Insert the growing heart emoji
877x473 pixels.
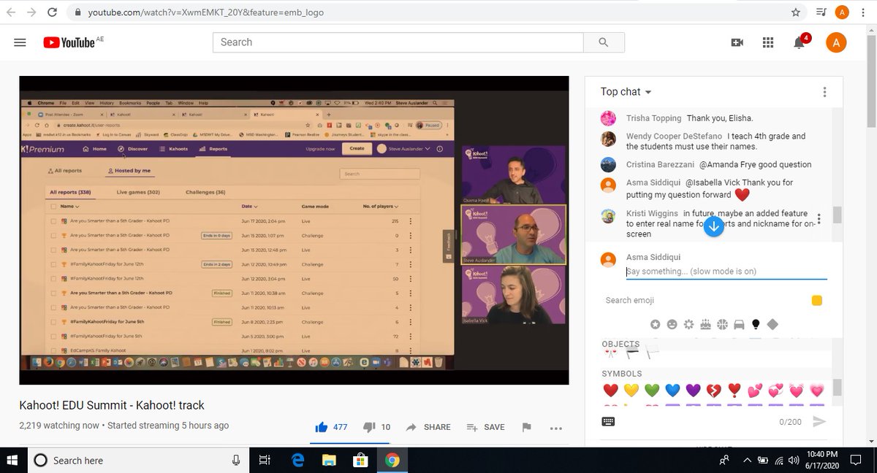pyautogui.click(x=816, y=391)
